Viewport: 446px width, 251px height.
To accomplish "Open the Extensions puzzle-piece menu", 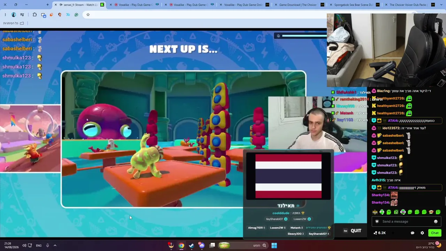I will click(x=34, y=15).
